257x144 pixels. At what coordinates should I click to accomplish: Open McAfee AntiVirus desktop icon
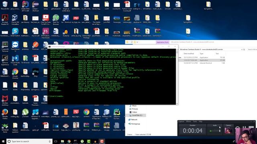5,100
